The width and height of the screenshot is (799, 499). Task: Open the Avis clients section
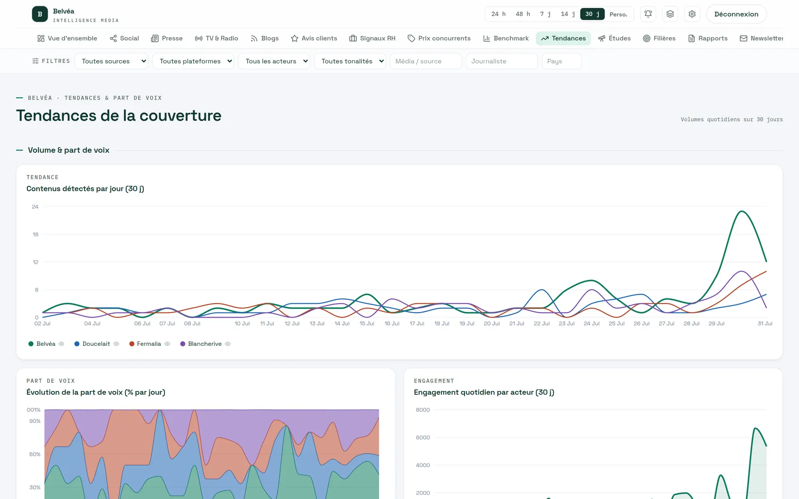click(314, 39)
